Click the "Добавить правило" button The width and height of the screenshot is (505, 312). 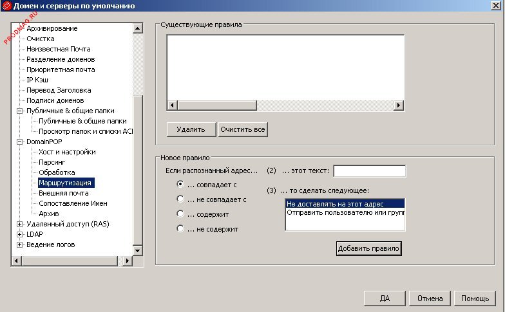point(368,248)
